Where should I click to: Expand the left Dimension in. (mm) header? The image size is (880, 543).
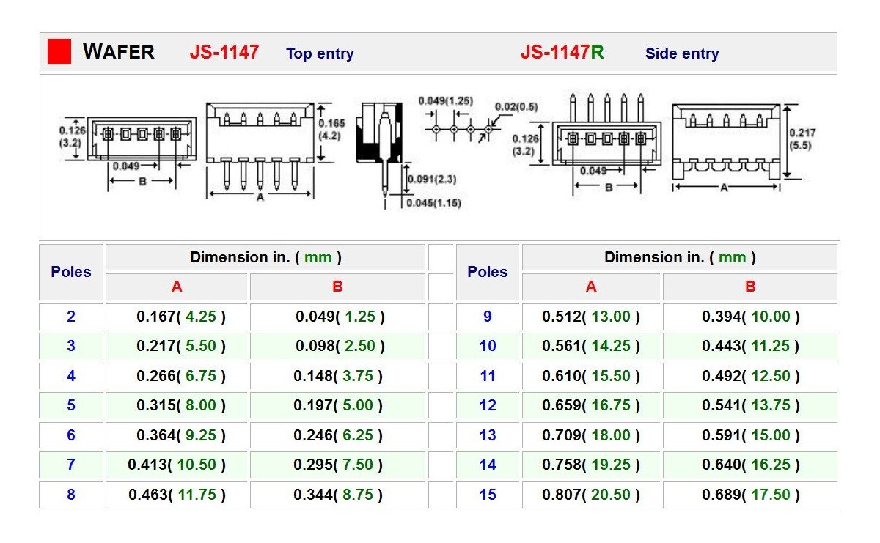tap(266, 257)
